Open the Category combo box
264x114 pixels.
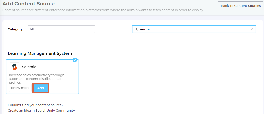(61, 29)
